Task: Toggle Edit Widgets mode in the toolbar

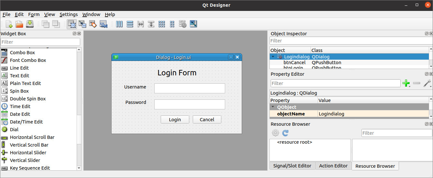Action: [72, 24]
